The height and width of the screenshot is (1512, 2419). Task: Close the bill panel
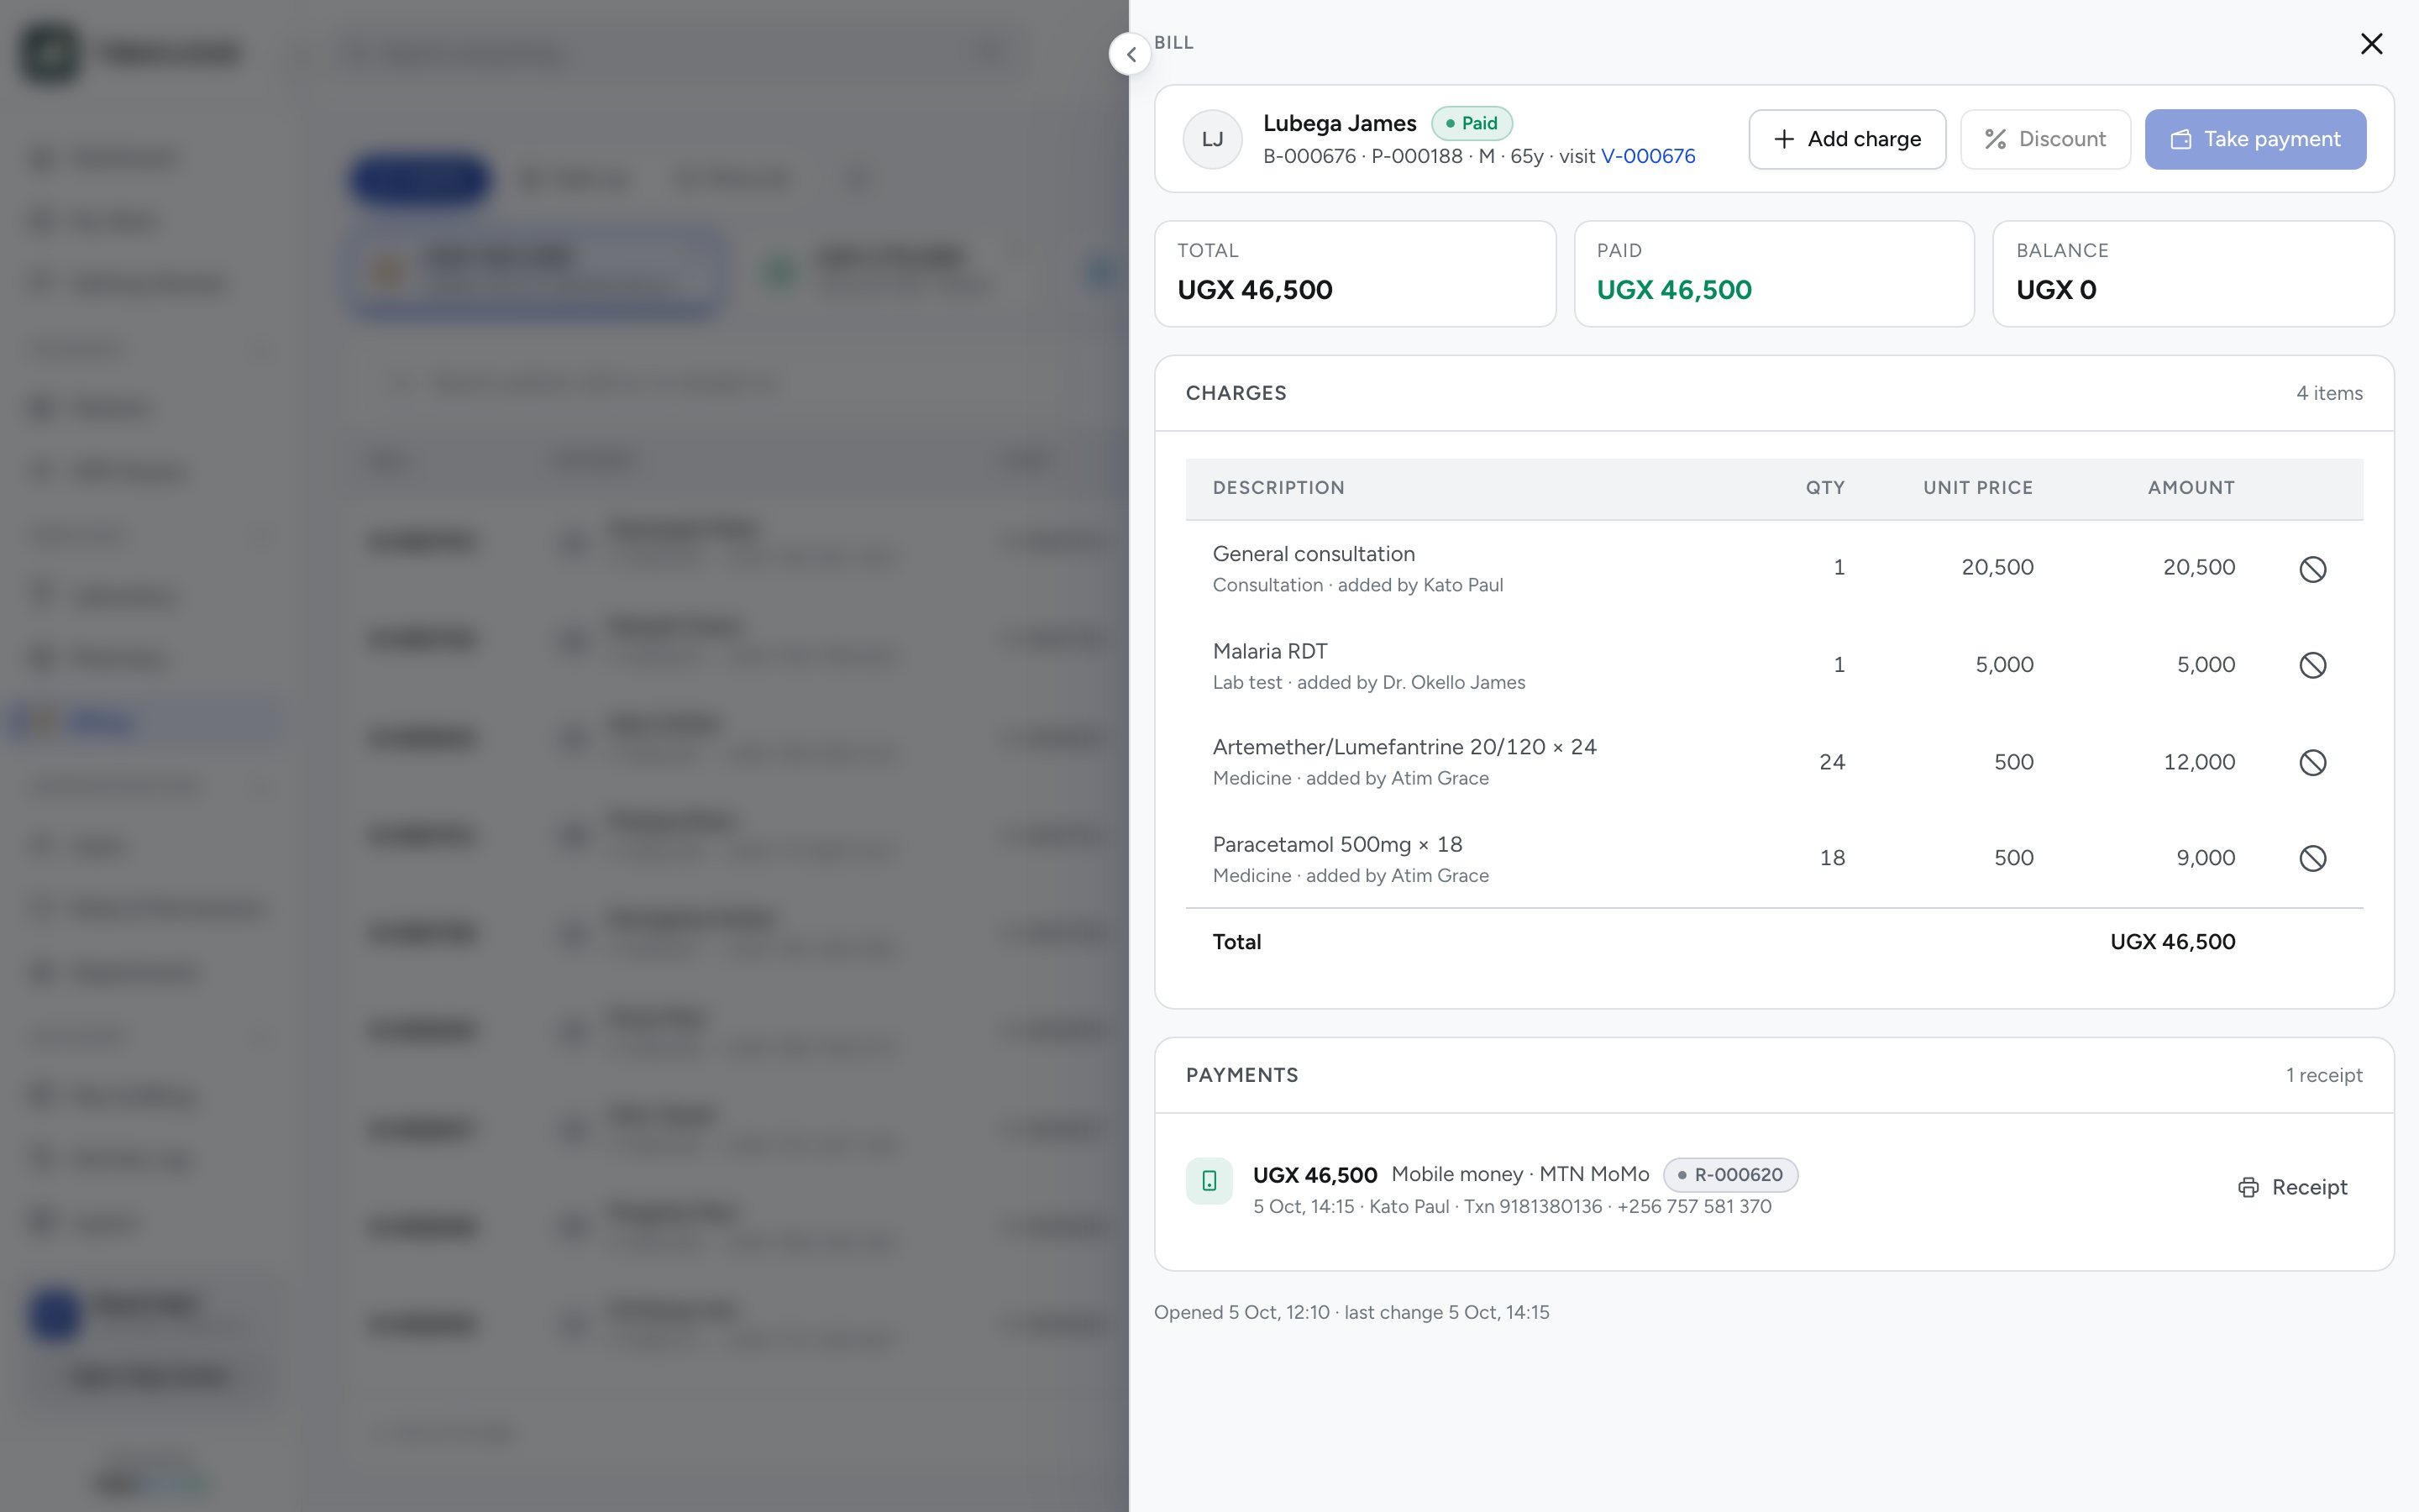[x=2371, y=44]
